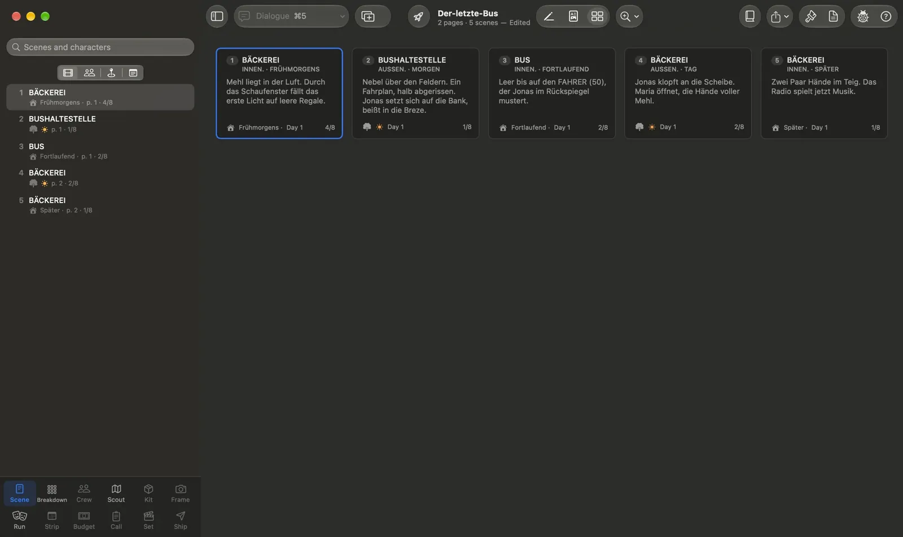The width and height of the screenshot is (903, 537).
Task: Open the Set tab
Action: pos(148,520)
